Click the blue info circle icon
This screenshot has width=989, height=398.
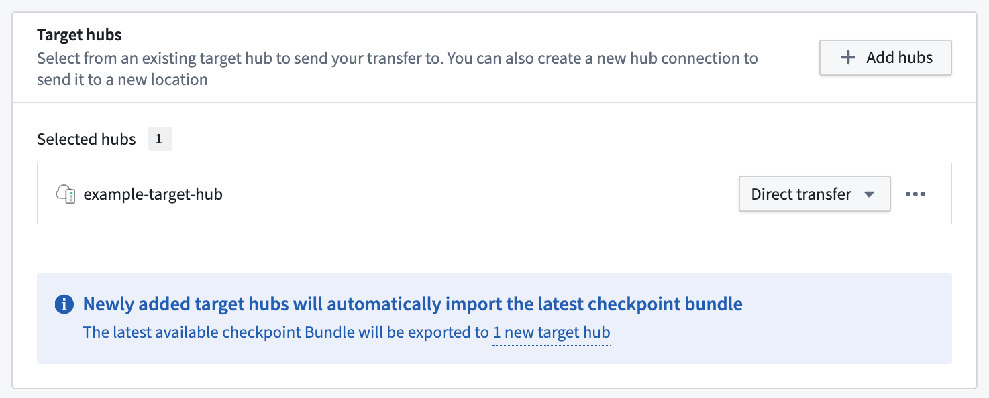[64, 305]
